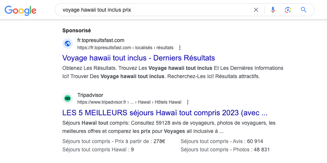Open "Voyage hawaii tout inclus - Derniers Résultats" link
The width and height of the screenshot is (327, 163).
[139, 58]
